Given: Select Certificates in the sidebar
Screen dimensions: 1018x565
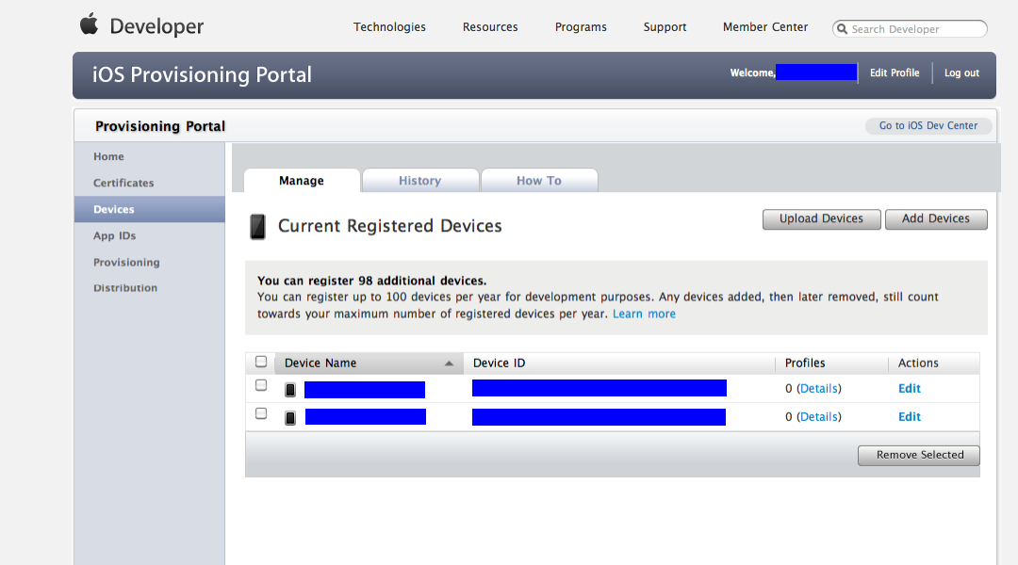Looking at the screenshot, I should (x=123, y=183).
